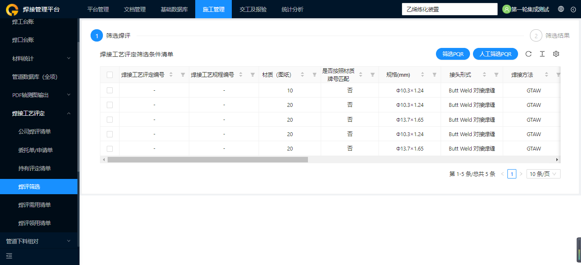581x265 pixels.
Task: Click the user avatar icon
Action: click(507, 9)
